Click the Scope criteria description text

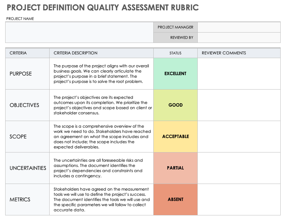point(101,137)
